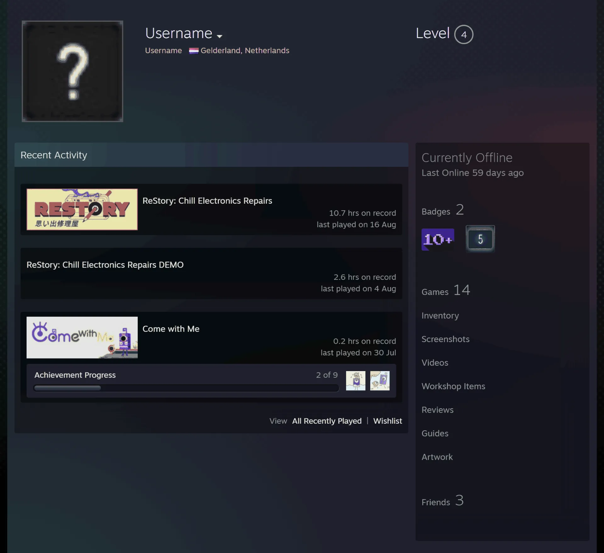Open Achievement Progress for Come with Me
The image size is (604, 553).
[75, 375]
